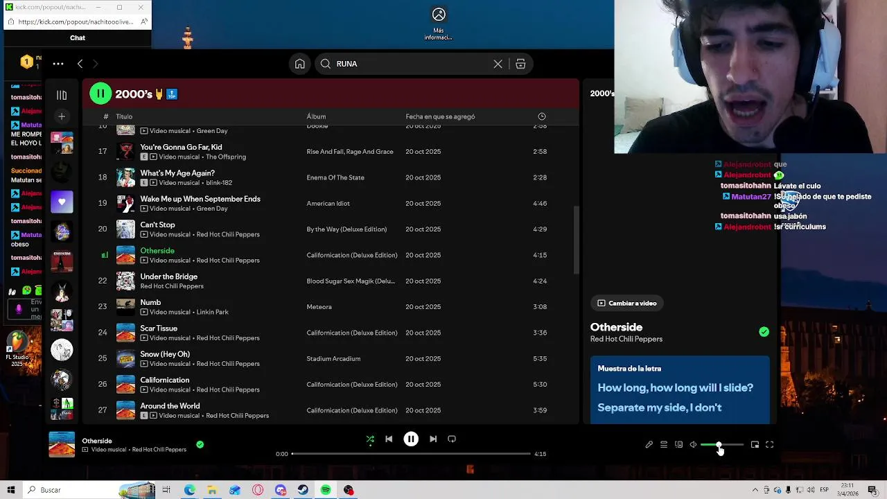Clear the RUNA search text
887x499 pixels.
(x=498, y=64)
